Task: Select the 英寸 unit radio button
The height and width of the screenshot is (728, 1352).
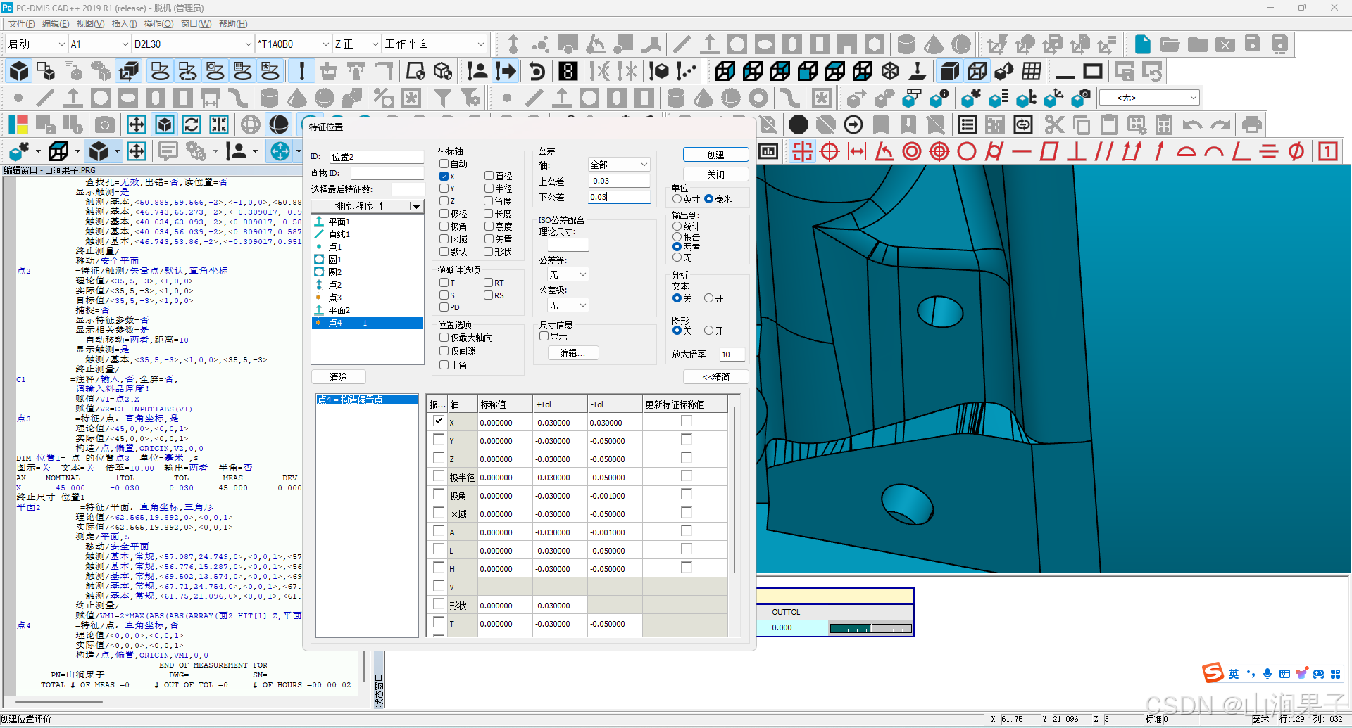Action: click(677, 199)
